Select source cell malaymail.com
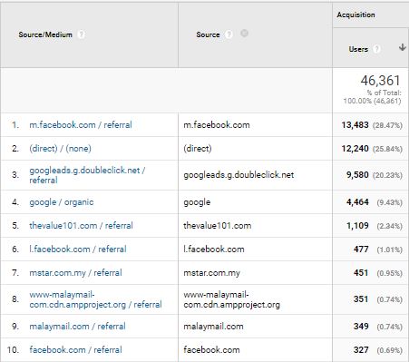Screen dimensions: 409x362 [213, 327]
